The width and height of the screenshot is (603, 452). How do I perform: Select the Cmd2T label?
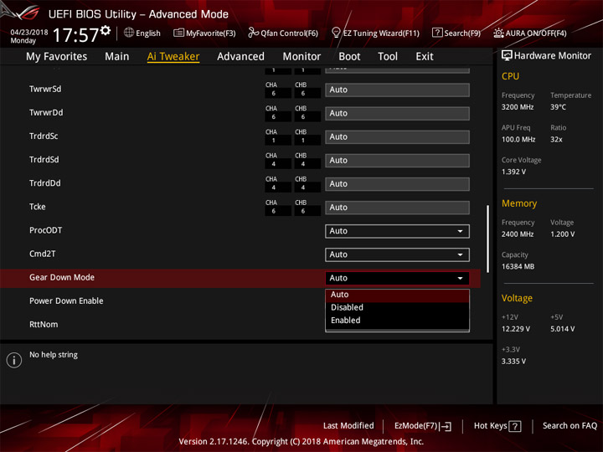point(43,254)
